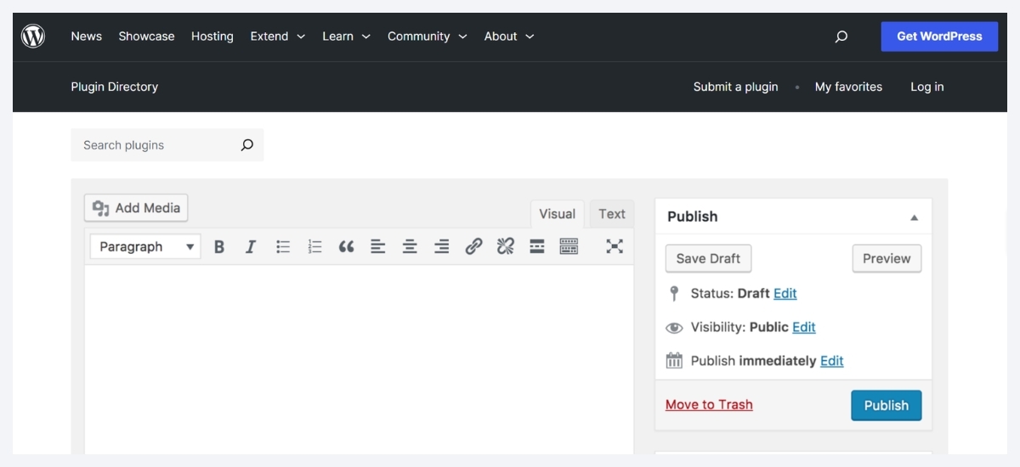Open the Hosting menu item
Image resolution: width=1020 pixels, height=467 pixels.
[x=212, y=37]
